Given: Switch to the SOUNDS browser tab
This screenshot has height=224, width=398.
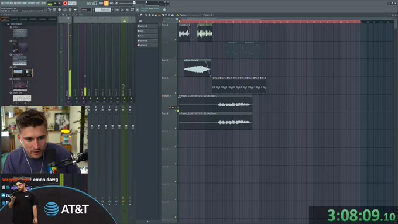Looking at the screenshot, I should (42, 19).
